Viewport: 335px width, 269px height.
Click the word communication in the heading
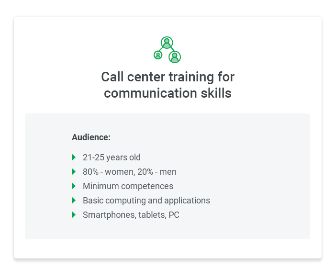point(150,93)
